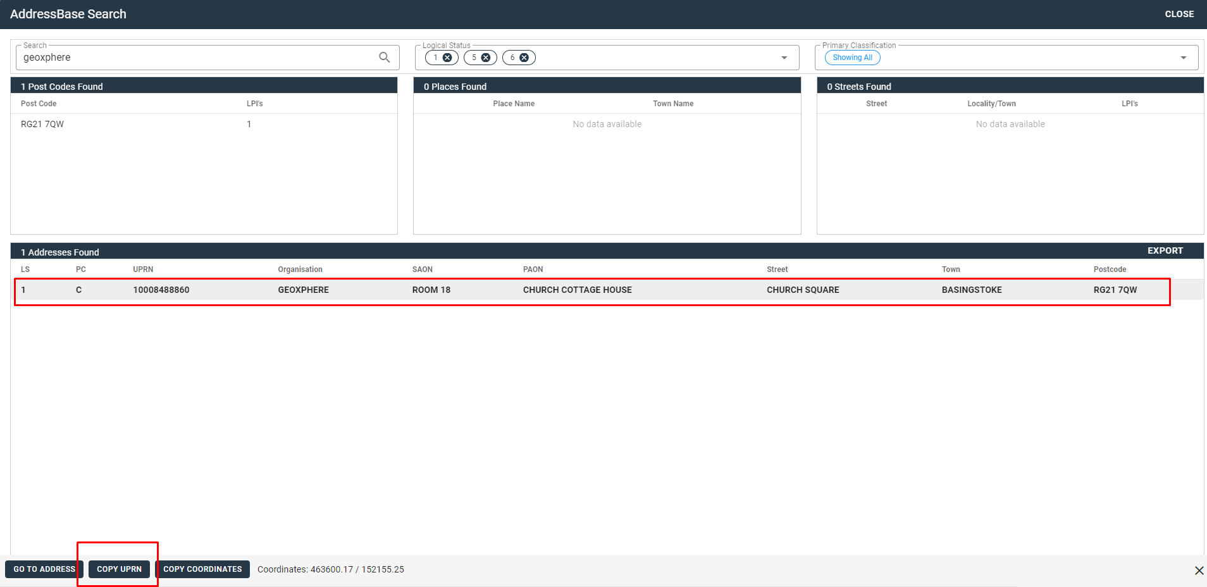Screen dimensions: 1207x587
Task: Click the Streets table LPI's column header
Action: tap(1130, 104)
